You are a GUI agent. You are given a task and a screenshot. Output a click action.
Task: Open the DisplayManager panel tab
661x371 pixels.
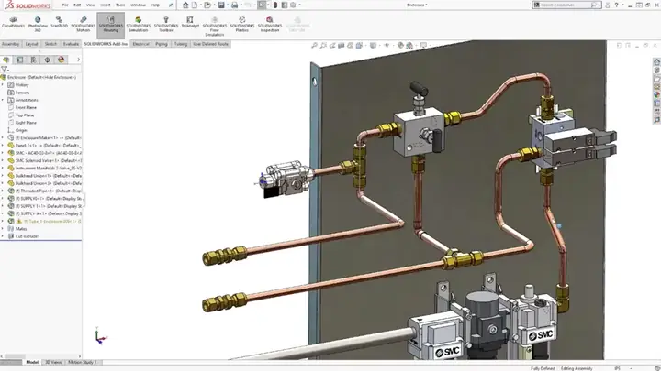point(62,60)
